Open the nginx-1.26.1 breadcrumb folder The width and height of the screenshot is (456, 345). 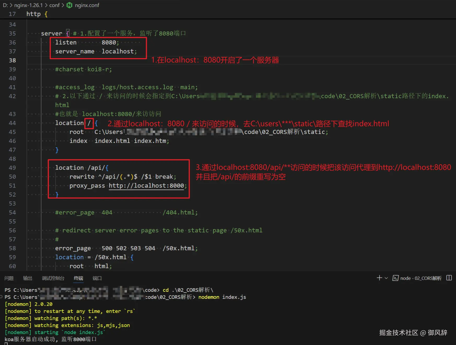coord(28,5)
